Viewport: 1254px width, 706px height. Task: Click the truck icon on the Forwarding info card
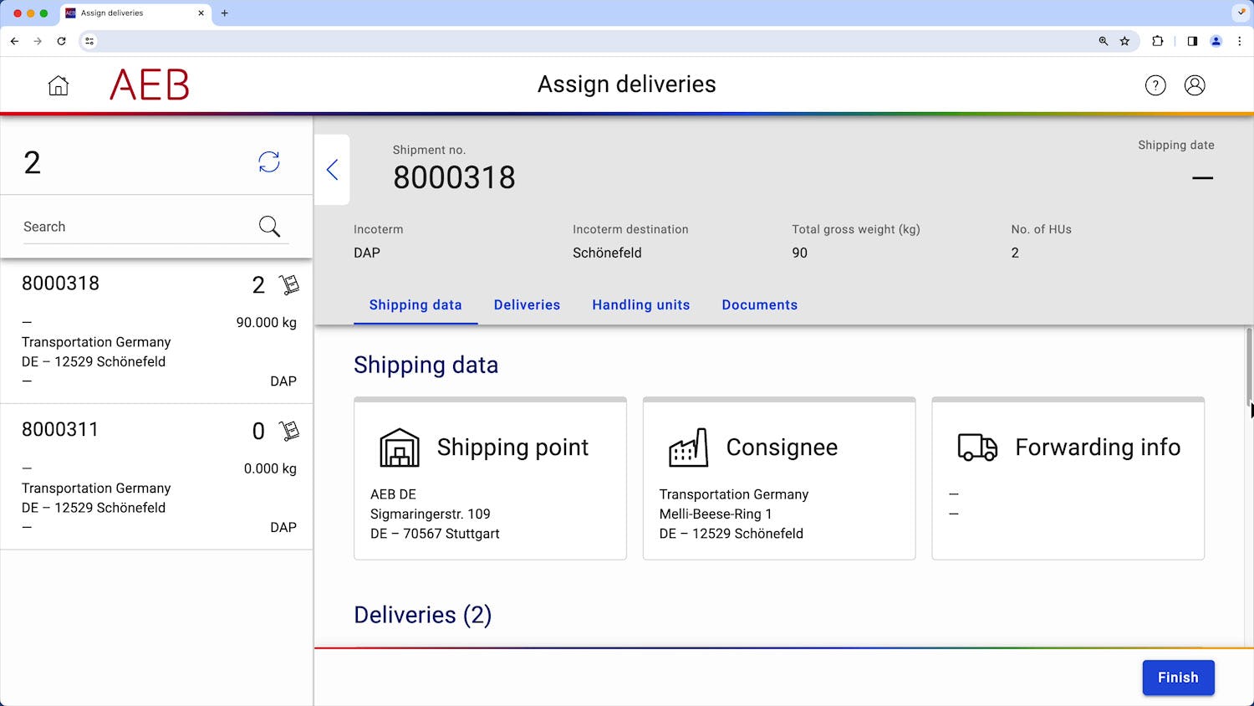point(976,448)
